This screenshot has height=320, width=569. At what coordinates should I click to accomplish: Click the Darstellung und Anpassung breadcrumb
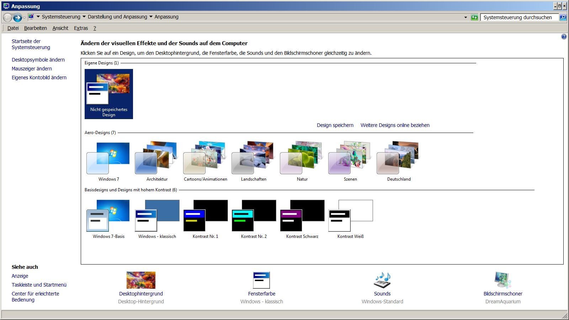click(117, 17)
